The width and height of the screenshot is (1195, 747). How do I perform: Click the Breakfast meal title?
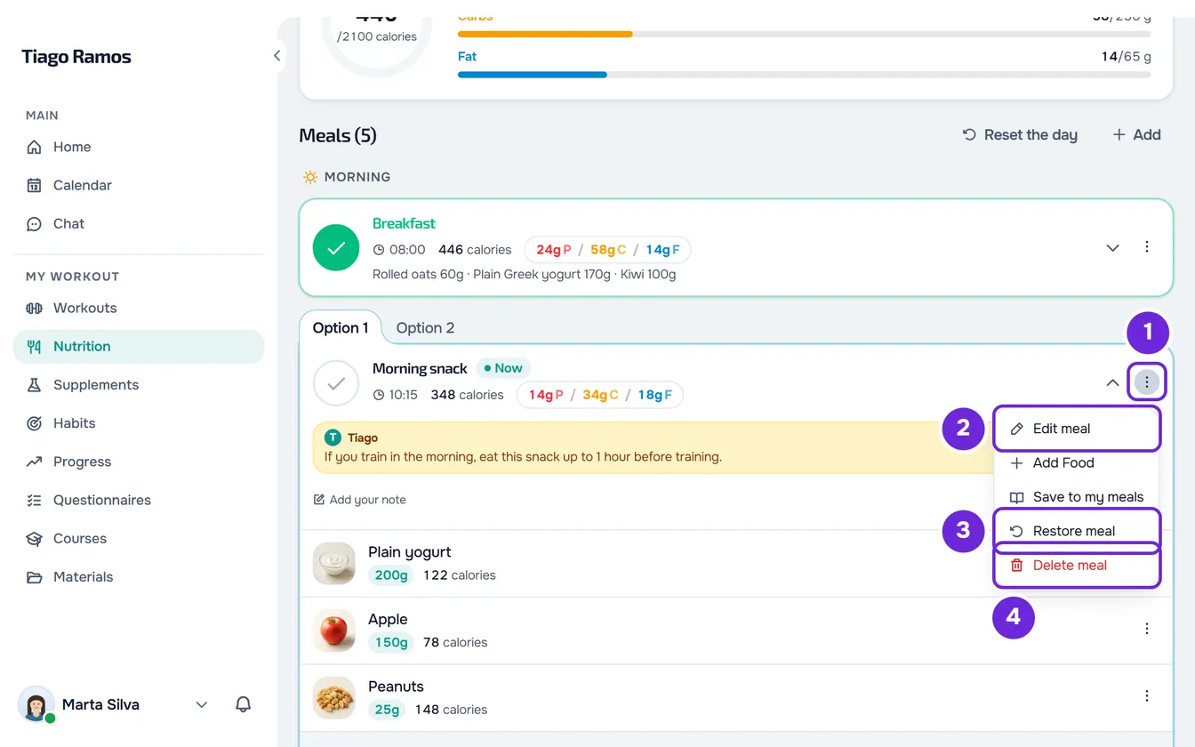[404, 223]
